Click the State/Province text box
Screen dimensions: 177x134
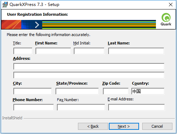pos(77,91)
